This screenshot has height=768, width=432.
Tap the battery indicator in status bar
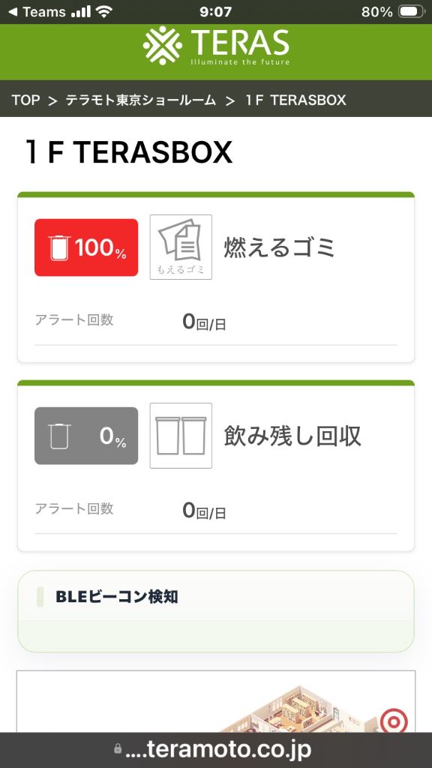point(411,12)
